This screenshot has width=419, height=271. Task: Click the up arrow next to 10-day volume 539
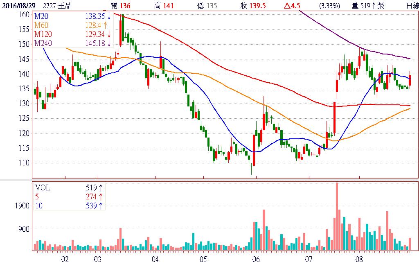100,206
